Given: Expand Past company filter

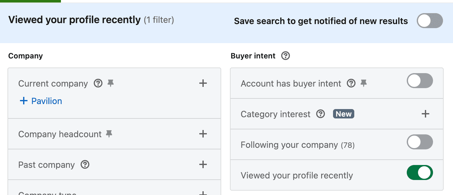Looking at the screenshot, I should [x=203, y=165].
